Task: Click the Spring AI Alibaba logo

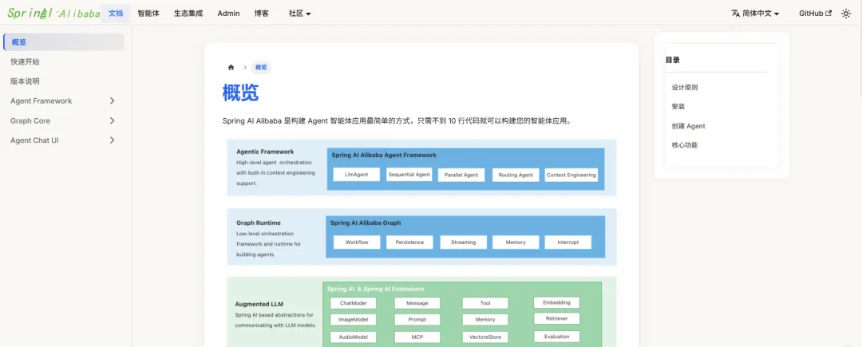Action: (53, 14)
